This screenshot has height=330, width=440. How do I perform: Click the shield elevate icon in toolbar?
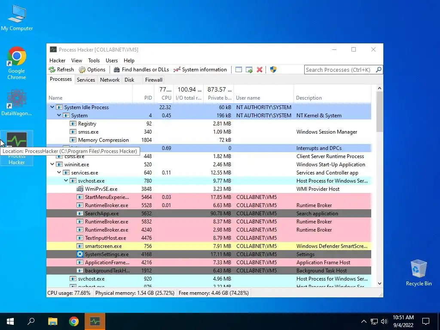273,70
